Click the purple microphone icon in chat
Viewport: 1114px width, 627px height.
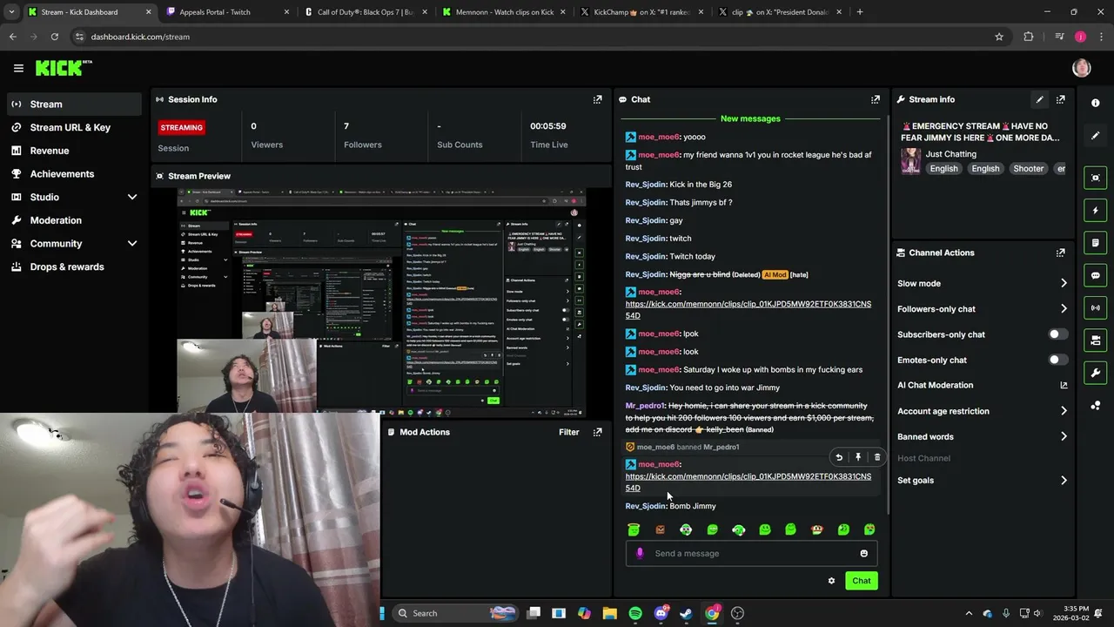[641, 553]
